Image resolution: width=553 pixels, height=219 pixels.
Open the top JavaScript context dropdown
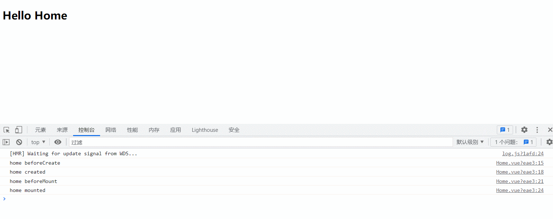[x=38, y=142]
